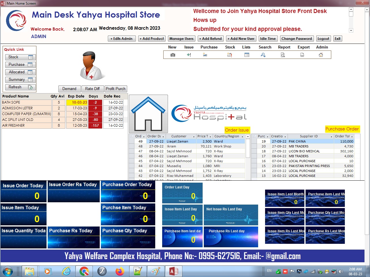370x277 pixels.
Task: Click the Order Issue list scroll up arrow
Action: pos(248,136)
